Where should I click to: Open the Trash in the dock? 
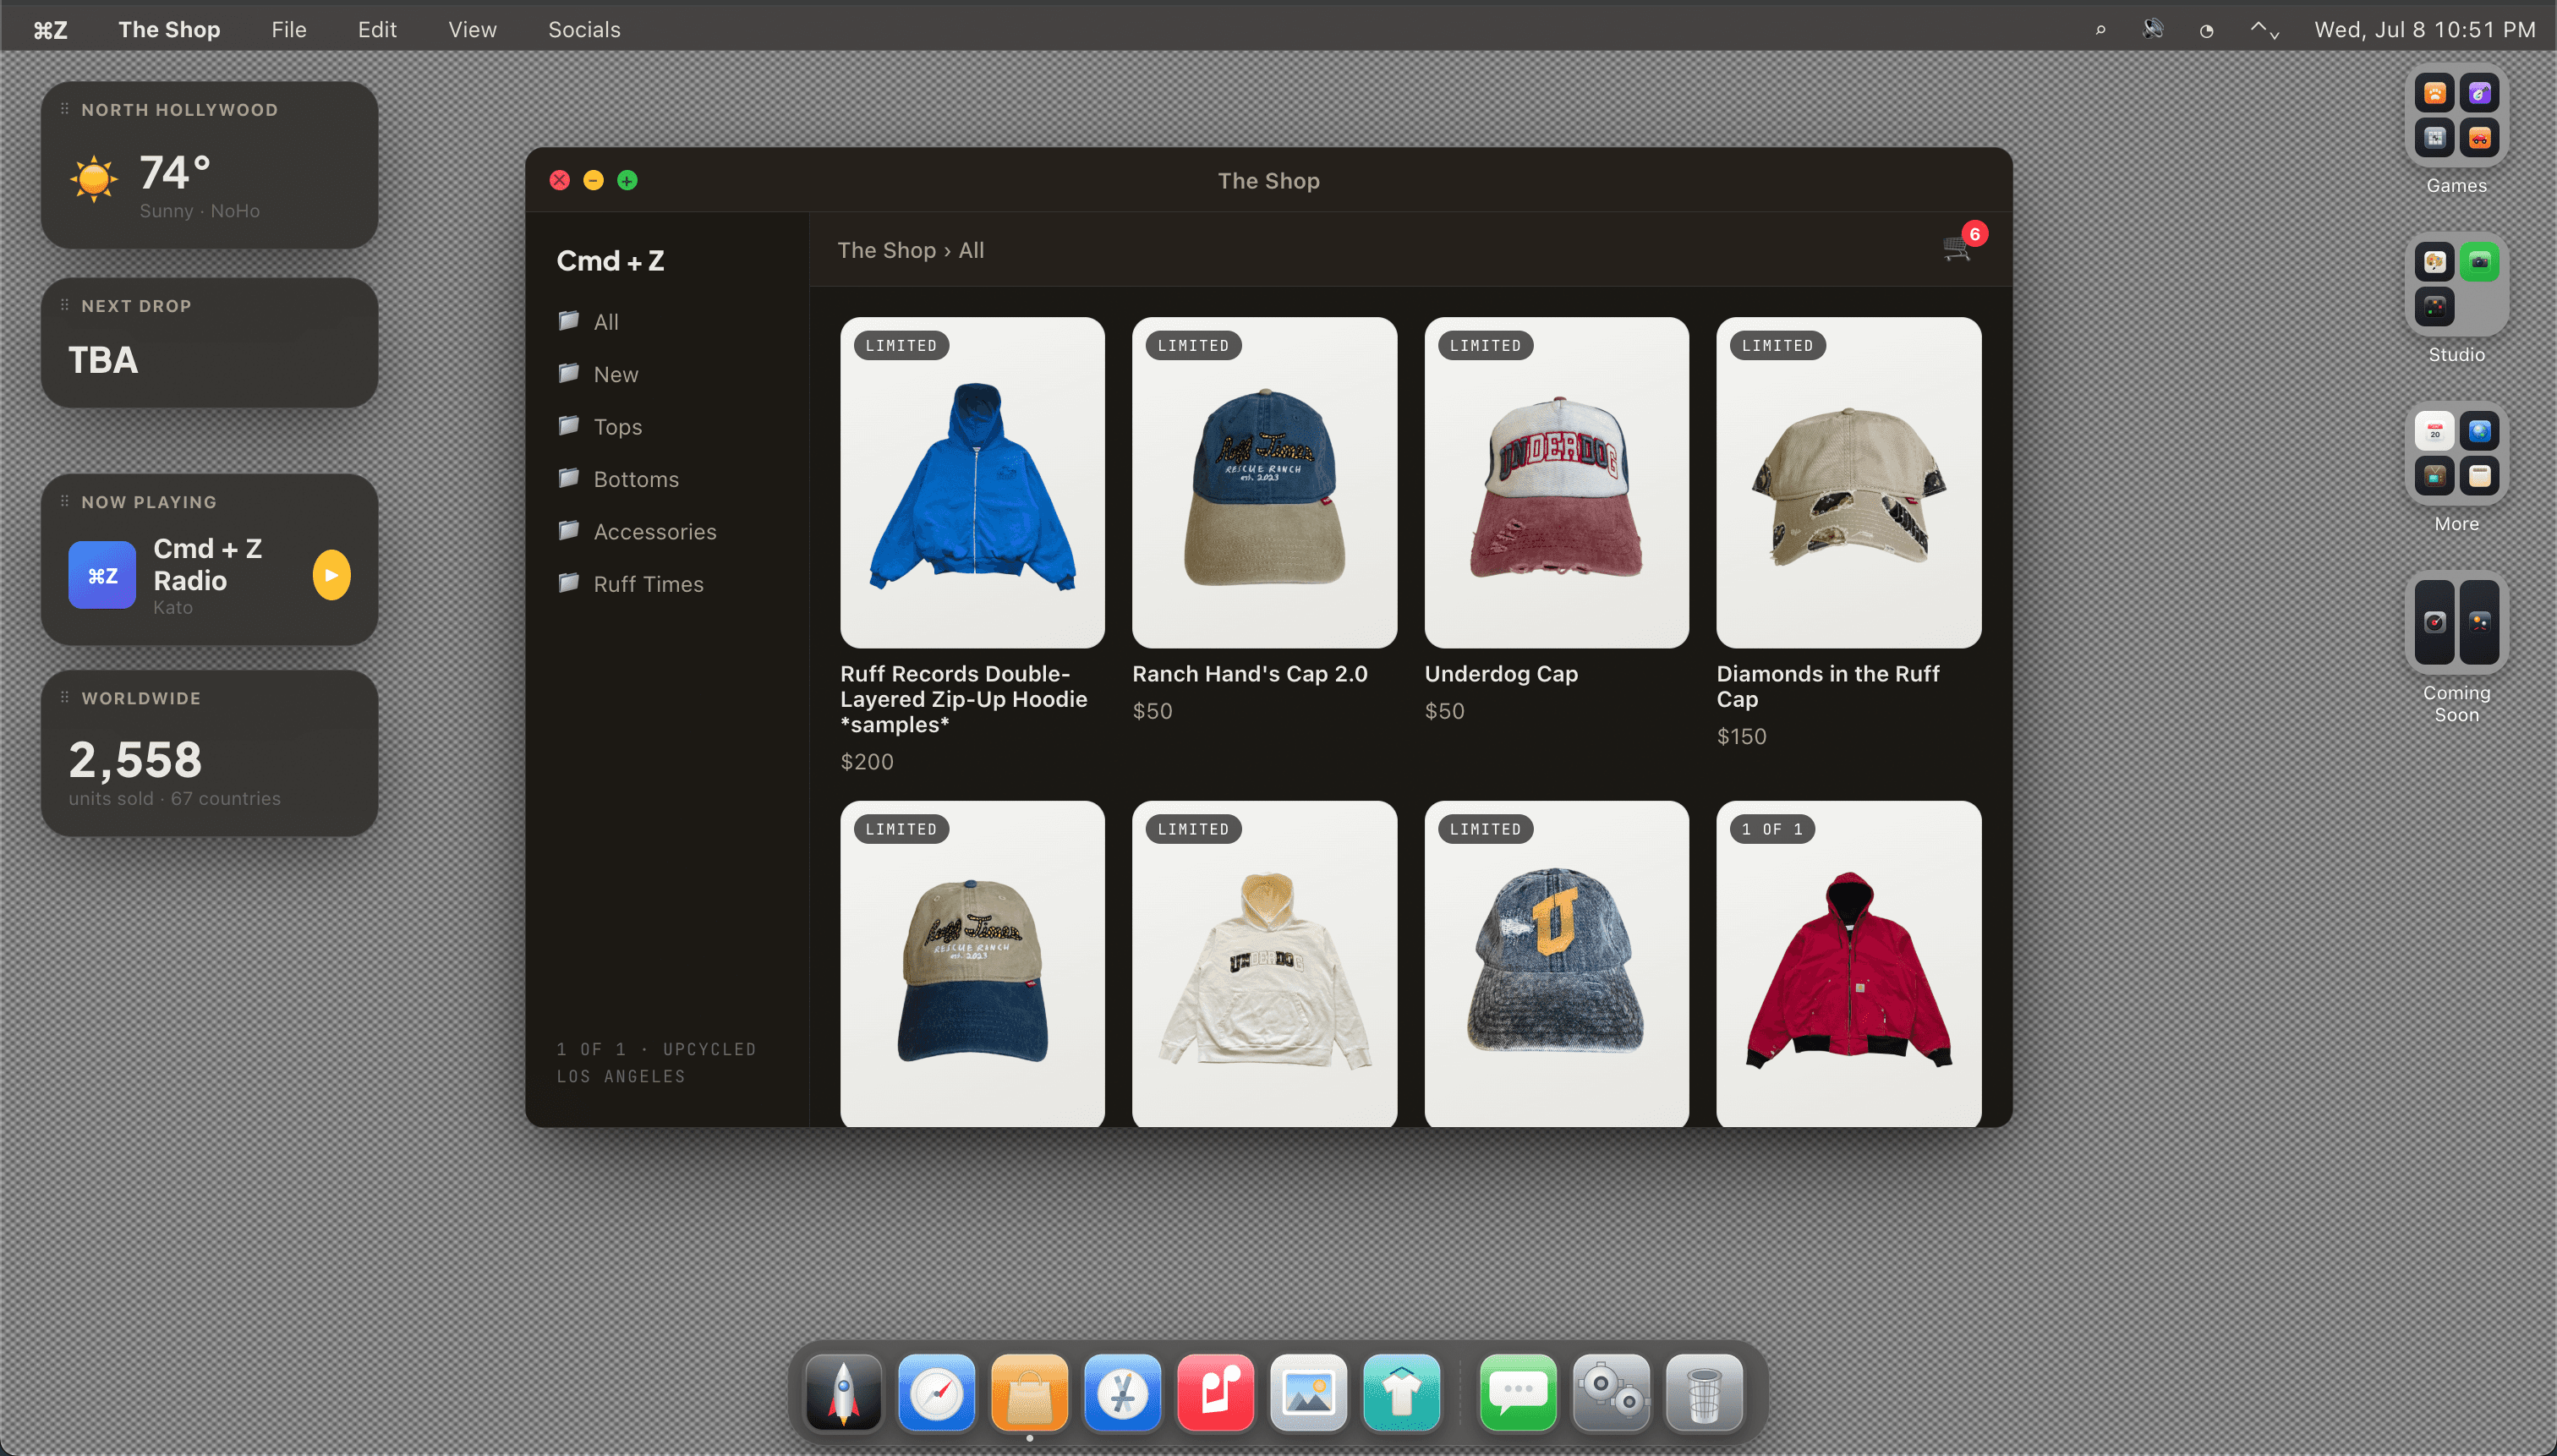[1704, 1393]
